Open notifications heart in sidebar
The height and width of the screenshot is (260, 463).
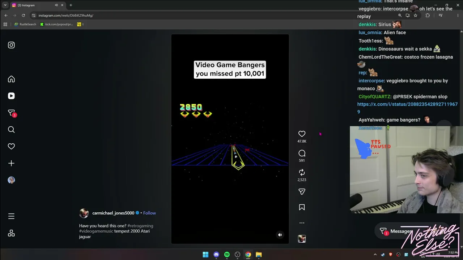click(11, 146)
